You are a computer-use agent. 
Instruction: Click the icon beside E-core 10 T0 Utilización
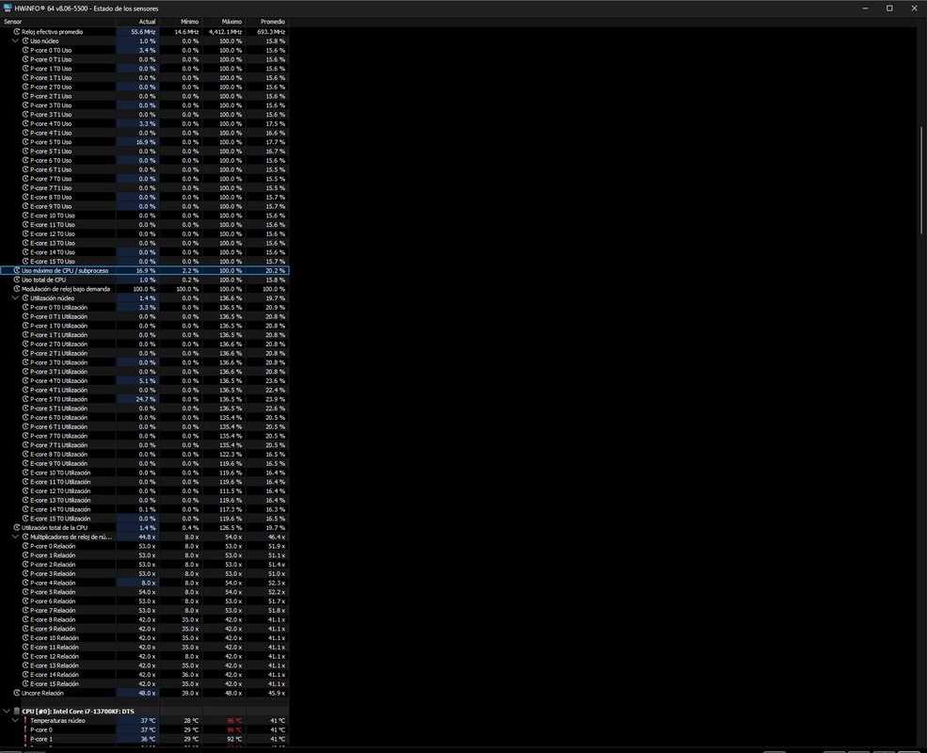pyautogui.click(x=25, y=473)
